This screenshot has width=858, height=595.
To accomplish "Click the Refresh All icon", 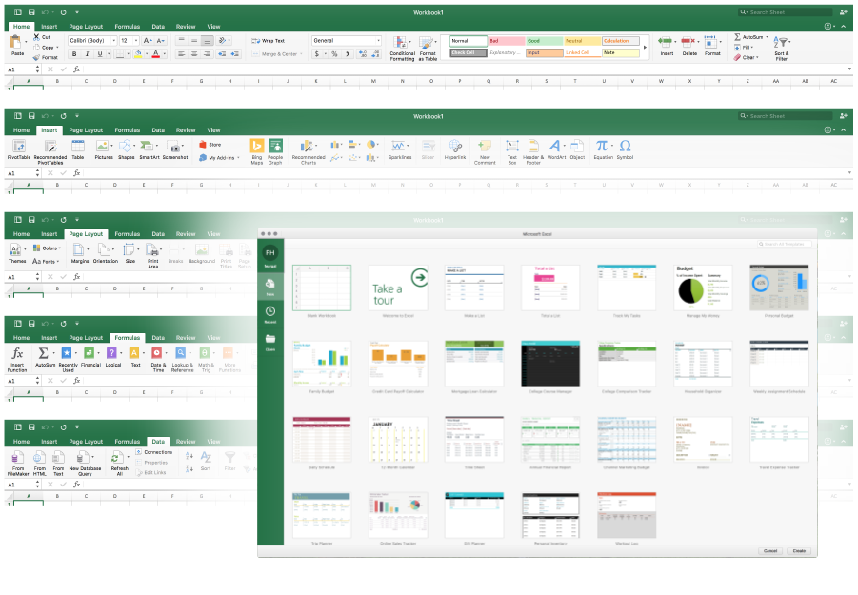I will click(116, 457).
